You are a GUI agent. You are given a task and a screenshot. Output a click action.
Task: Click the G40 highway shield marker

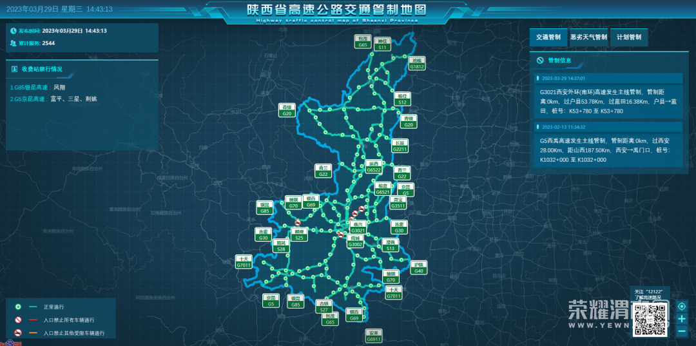pos(419,267)
